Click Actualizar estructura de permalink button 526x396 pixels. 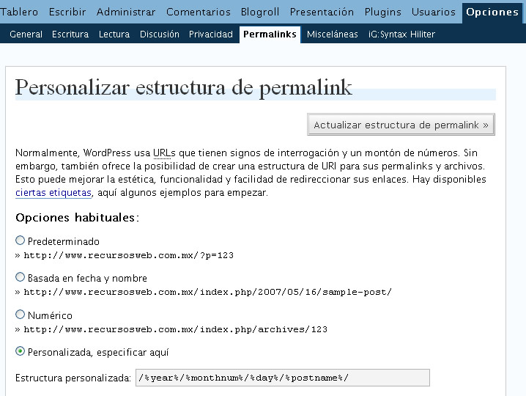coord(401,125)
